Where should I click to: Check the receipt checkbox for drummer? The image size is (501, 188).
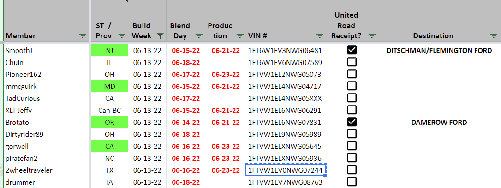click(x=352, y=182)
